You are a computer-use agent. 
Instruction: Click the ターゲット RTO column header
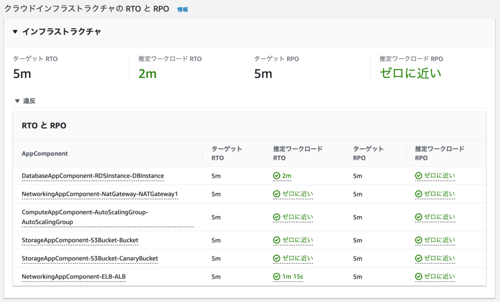coord(227,154)
